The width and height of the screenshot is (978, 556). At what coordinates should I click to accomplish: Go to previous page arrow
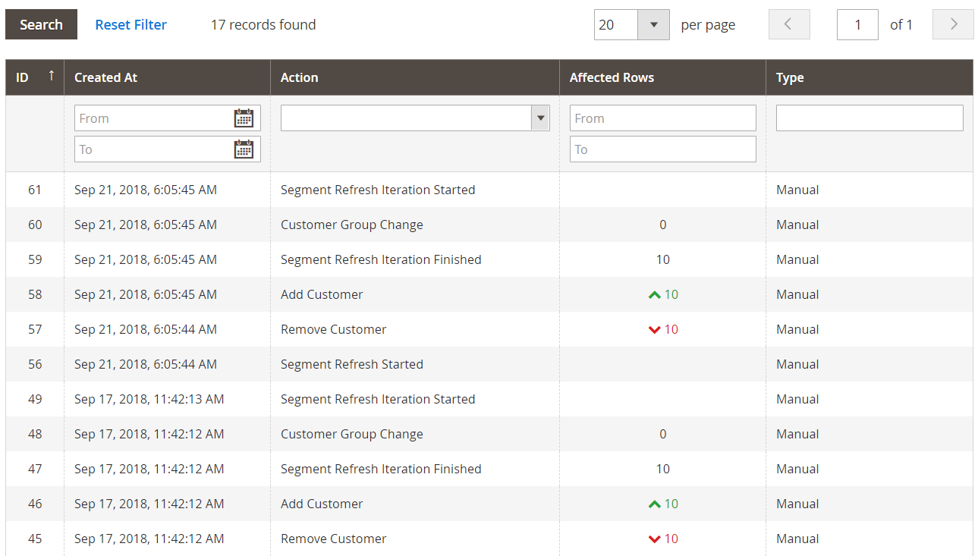[x=789, y=24]
